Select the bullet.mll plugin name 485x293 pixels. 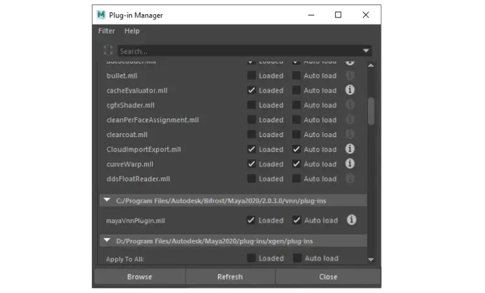click(x=122, y=76)
